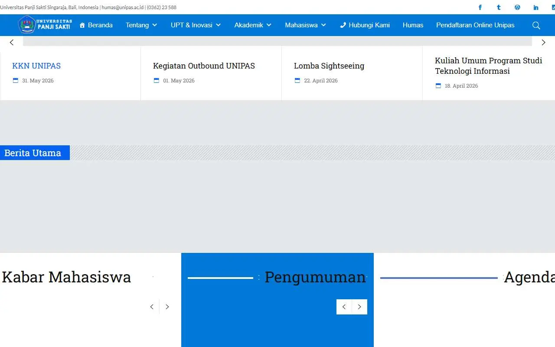Click the Beranda home menu item

pyautogui.click(x=96, y=25)
